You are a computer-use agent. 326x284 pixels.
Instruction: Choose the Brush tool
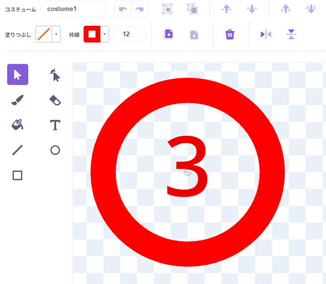click(x=17, y=100)
